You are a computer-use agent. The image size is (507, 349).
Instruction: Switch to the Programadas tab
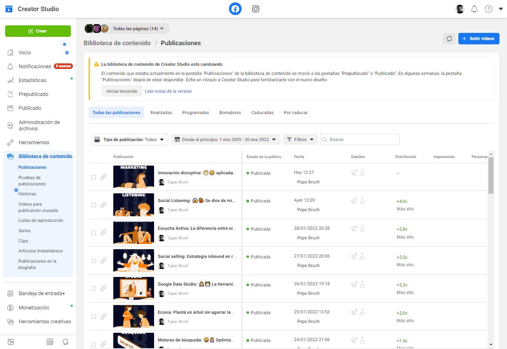[x=195, y=113]
